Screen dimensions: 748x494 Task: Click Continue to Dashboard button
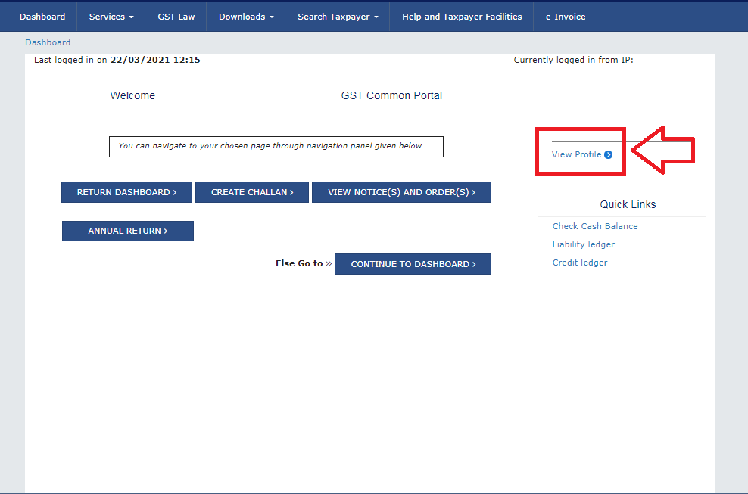(x=413, y=264)
